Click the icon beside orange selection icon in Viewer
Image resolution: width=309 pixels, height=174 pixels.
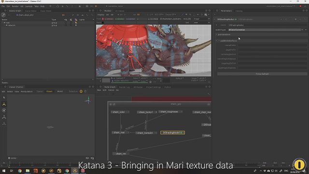tap(85, 91)
